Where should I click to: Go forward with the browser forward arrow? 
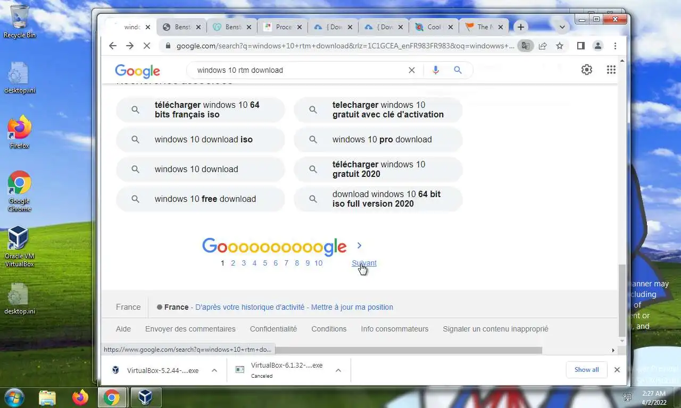click(130, 46)
